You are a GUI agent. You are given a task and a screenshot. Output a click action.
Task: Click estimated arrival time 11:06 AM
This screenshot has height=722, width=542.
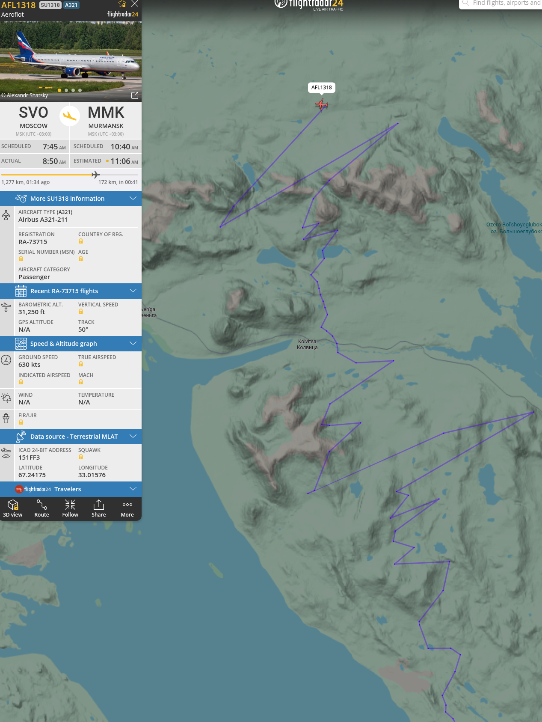coord(124,161)
